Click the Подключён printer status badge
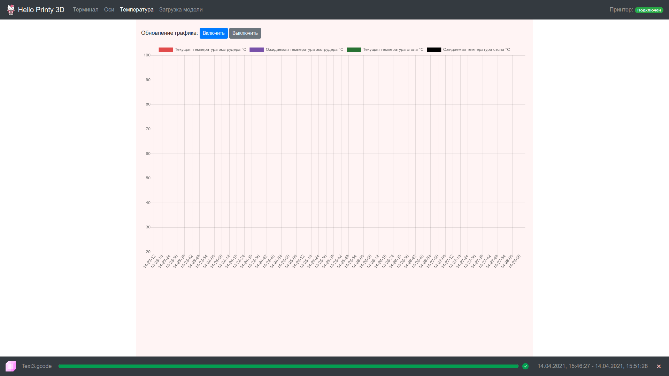The height and width of the screenshot is (376, 669). point(649,10)
